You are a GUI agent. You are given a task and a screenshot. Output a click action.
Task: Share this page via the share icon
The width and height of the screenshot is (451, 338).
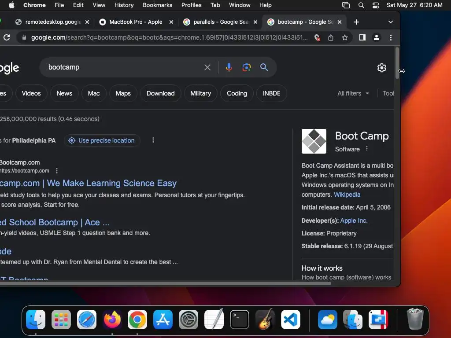[331, 37]
